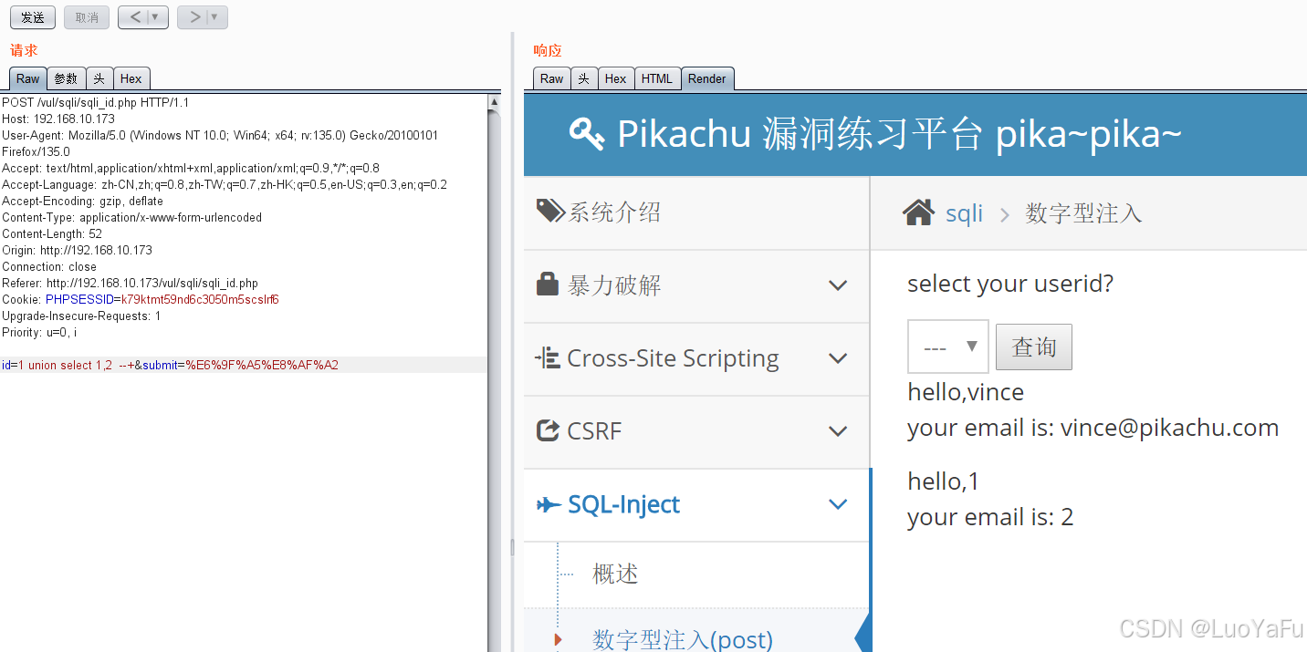Click the Cross-Site Scripting menu icon
The width and height of the screenshot is (1307, 652).
548,357
